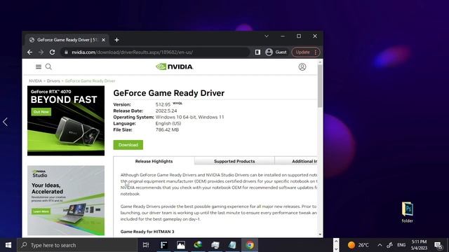Open the weather widget showing 26°C
Image resolution: width=449 pixels, height=252 pixels.
358,245
